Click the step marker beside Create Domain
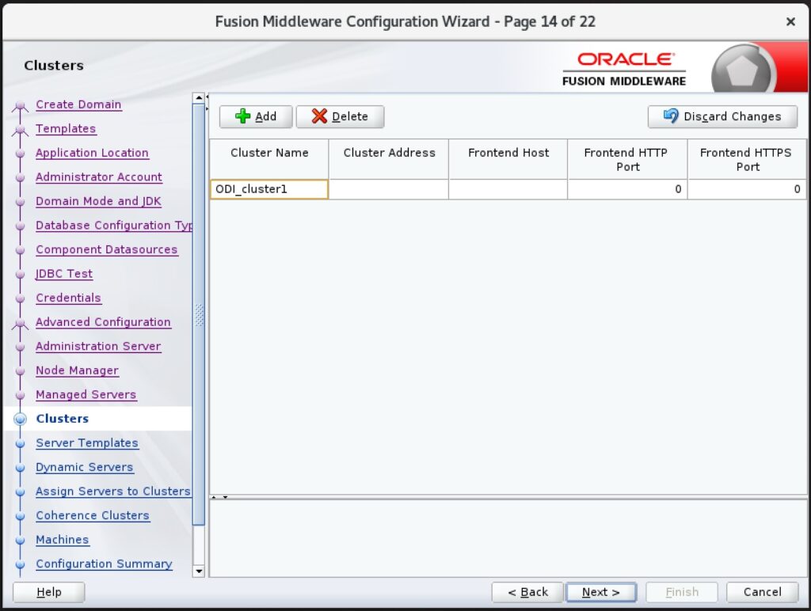811x611 pixels. pyautogui.click(x=20, y=105)
